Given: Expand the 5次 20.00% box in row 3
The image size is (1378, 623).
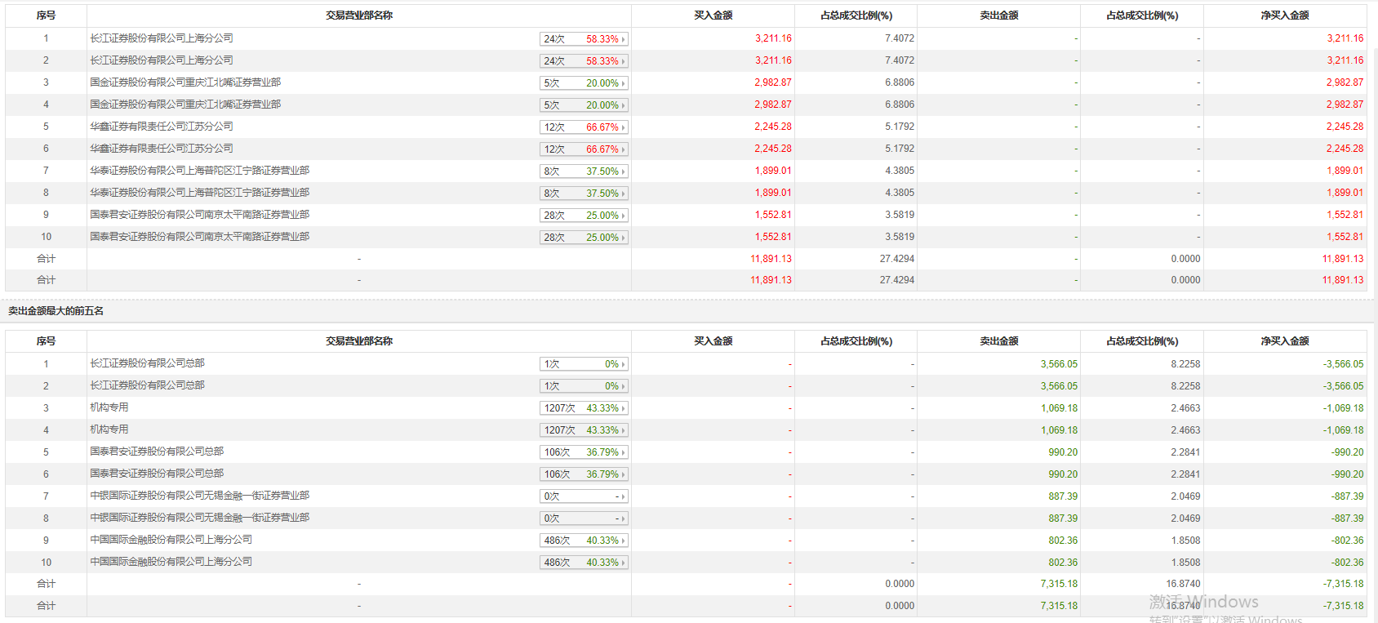Looking at the screenshot, I should point(584,83).
